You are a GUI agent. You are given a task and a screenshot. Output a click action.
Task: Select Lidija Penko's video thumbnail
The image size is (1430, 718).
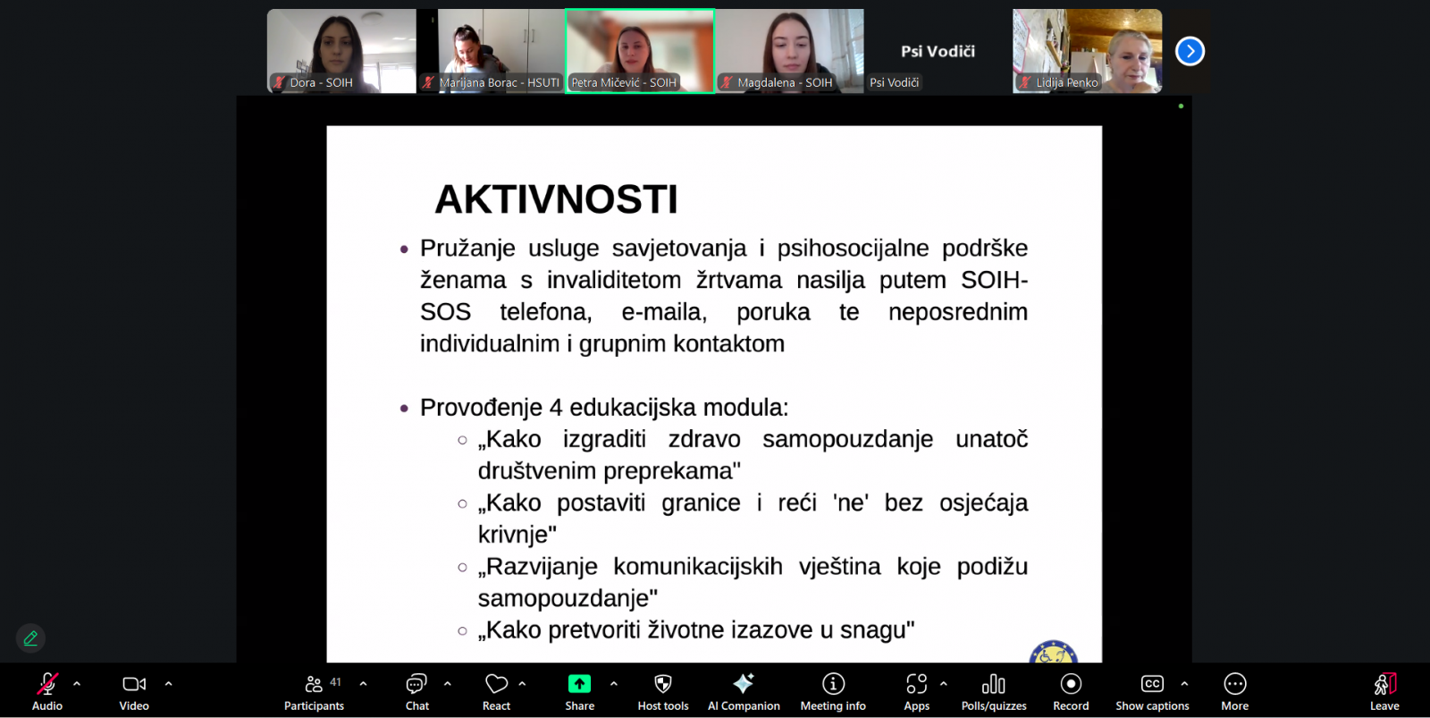(1087, 51)
